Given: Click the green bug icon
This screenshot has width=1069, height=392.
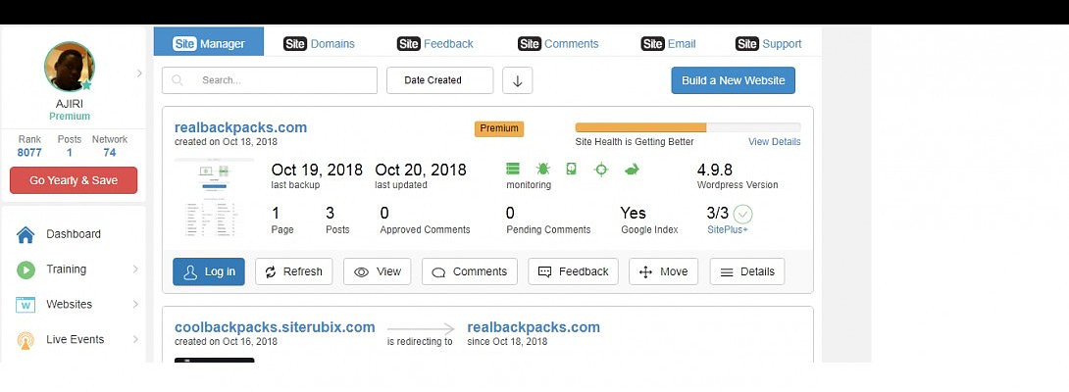Looking at the screenshot, I should point(542,169).
